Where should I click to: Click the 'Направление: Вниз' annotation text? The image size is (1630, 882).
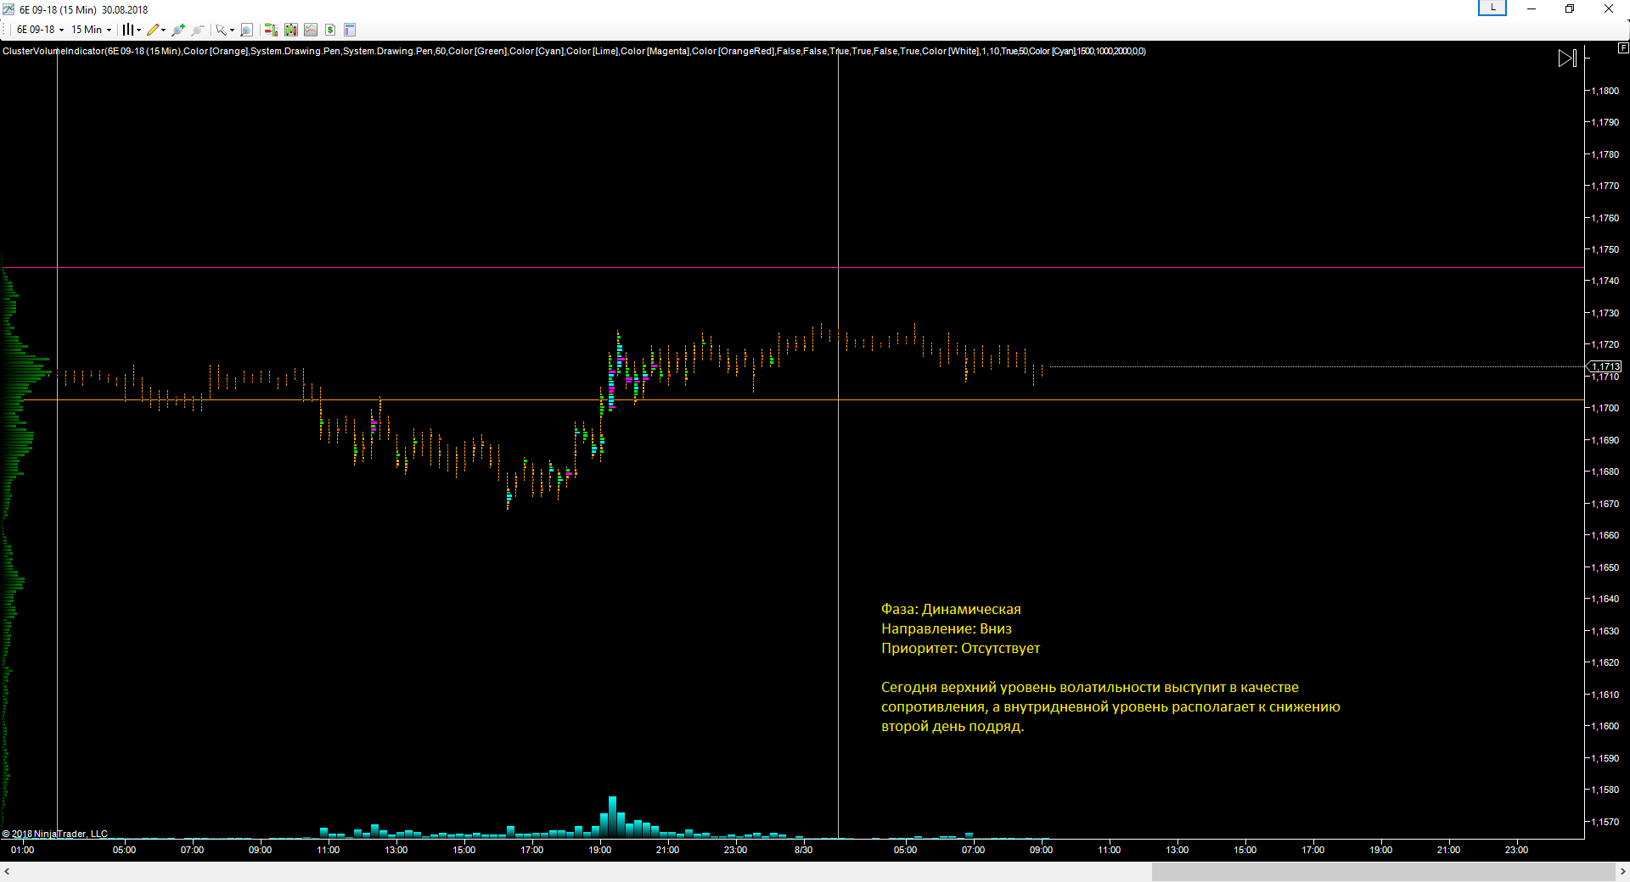(947, 628)
